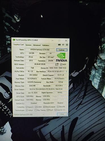Image resolution: width=105 pixels, height=141 pixels.
Task: Toggle the DirectCompute checkbox
Action: point(44,107)
